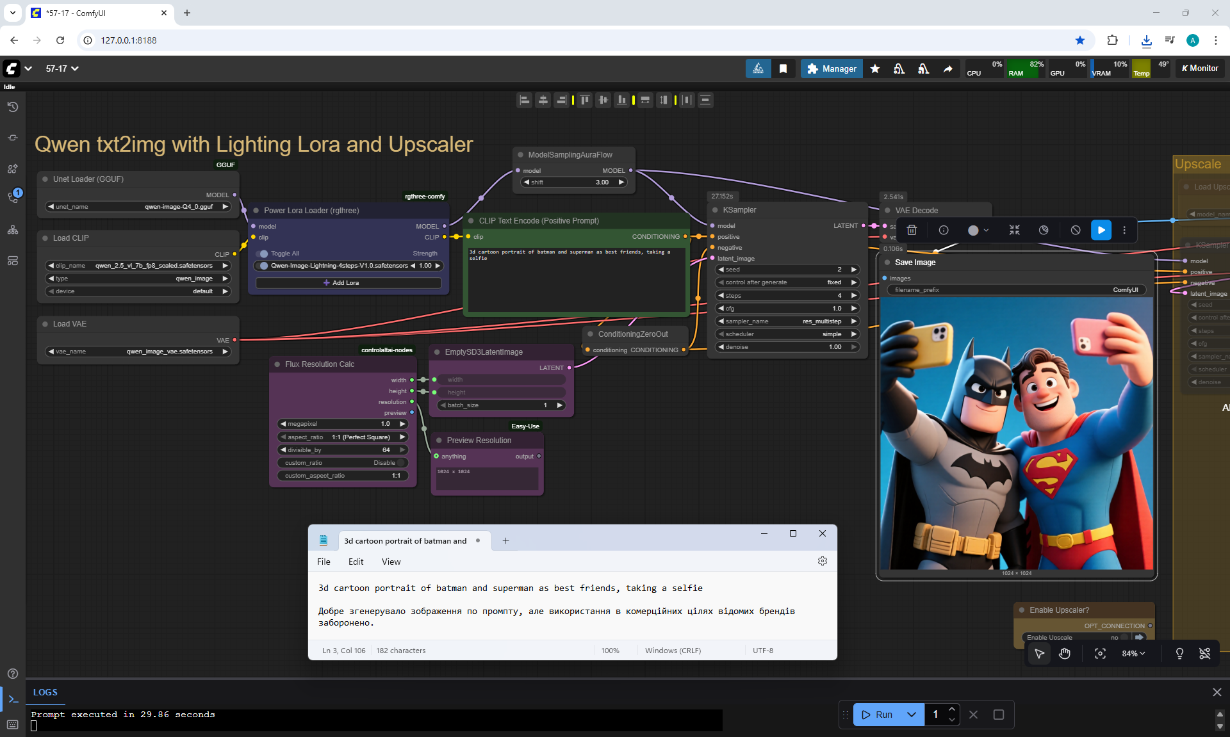This screenshot has width=1230, height=737.
Task: Open the queue history sidebar icon
Action: tap(12, 107)
